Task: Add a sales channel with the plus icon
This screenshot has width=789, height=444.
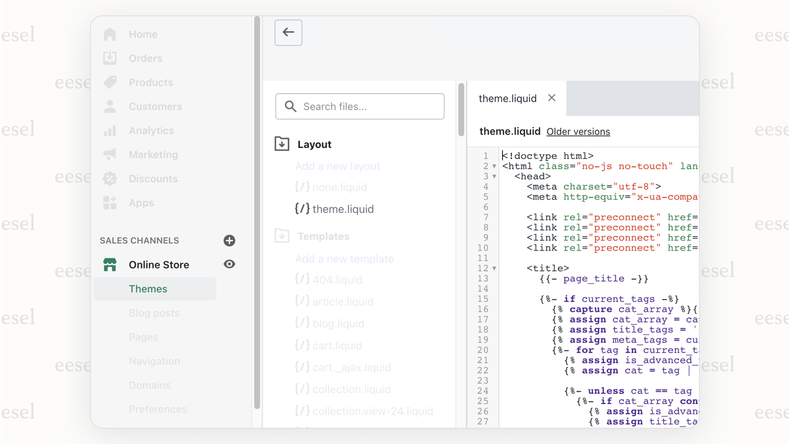Action: [x=229, y=241]
